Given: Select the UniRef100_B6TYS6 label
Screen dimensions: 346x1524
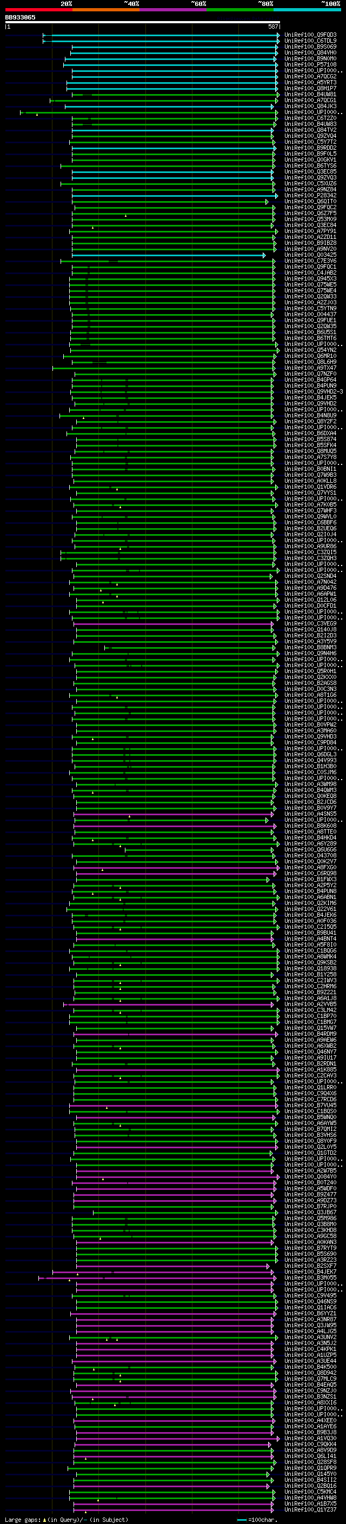Looking at the screenshot, I should [x=310, y=165].
